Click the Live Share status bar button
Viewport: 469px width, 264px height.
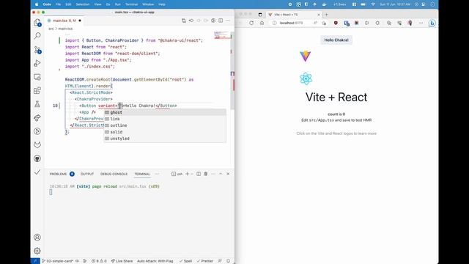(122, 261)
